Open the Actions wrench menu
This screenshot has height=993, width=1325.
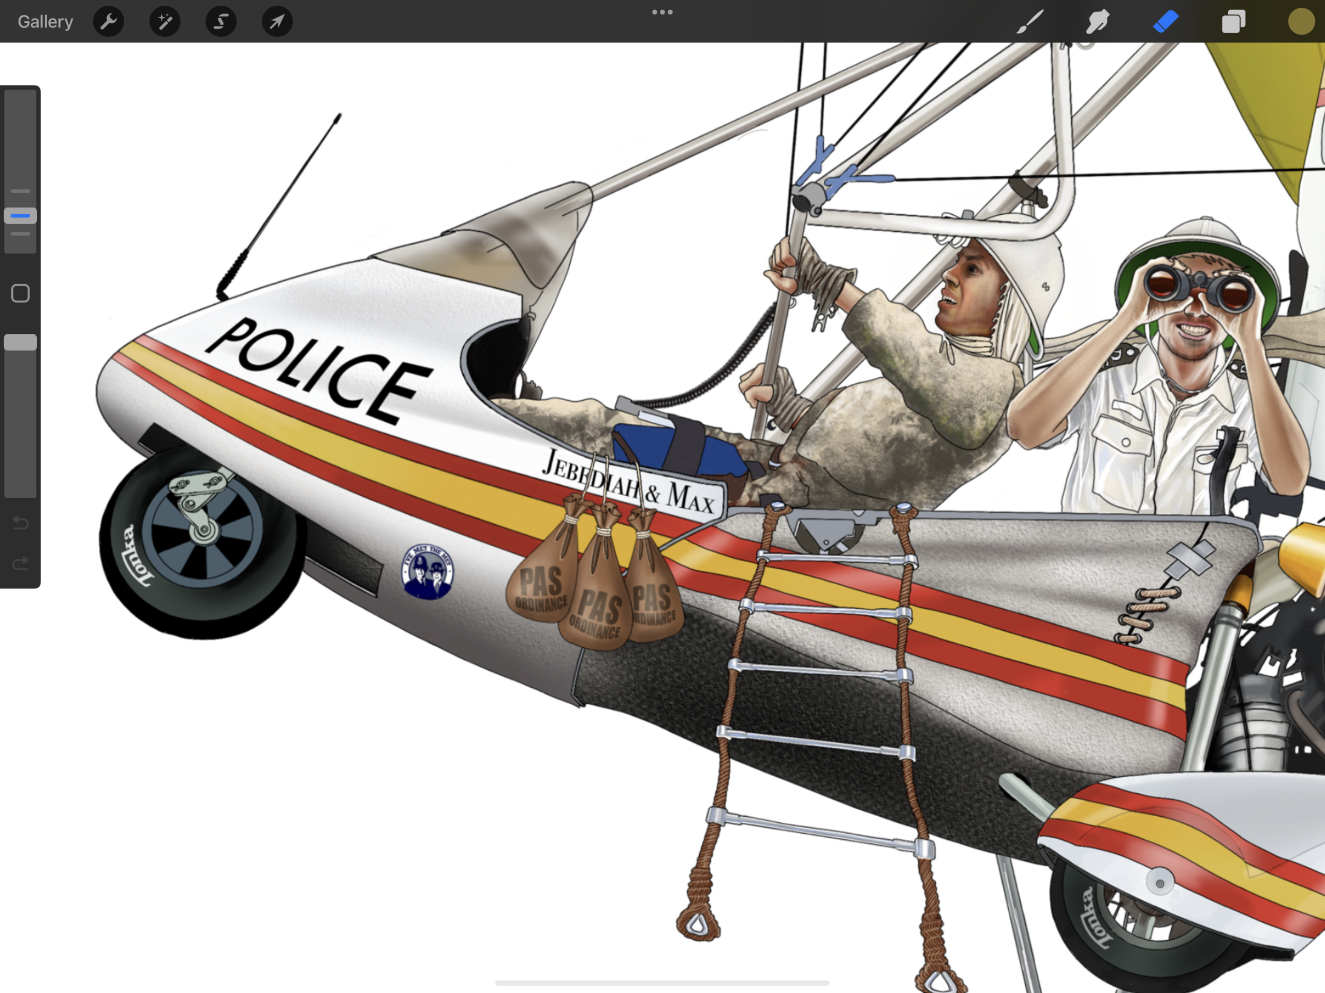coord(108,22)
